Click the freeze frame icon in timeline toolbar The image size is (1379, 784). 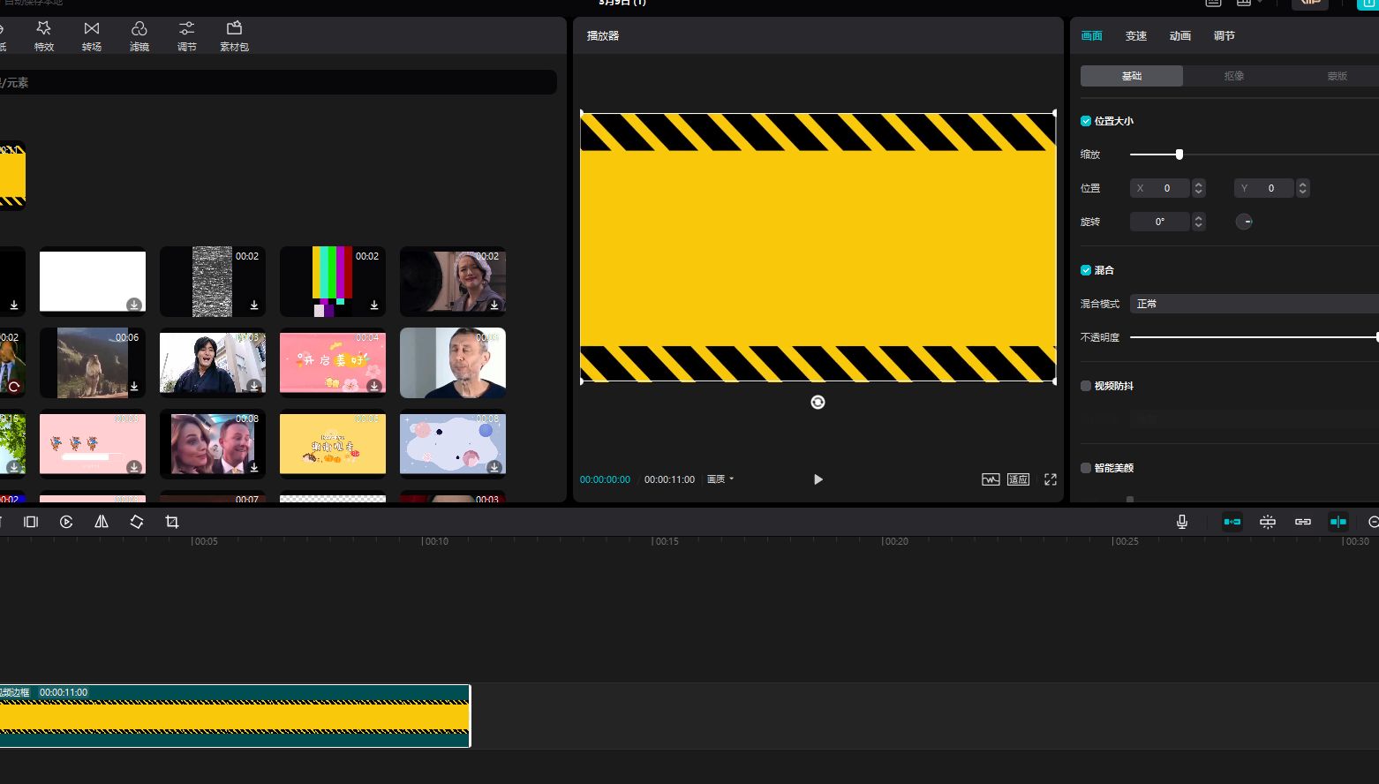(31, 522)
